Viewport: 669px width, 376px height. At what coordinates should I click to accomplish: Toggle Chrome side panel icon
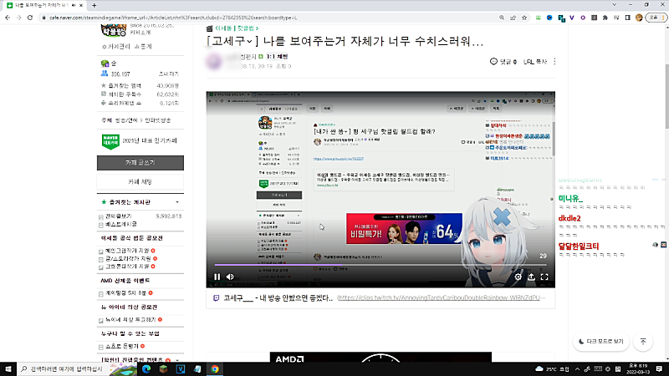click(628, 18)
